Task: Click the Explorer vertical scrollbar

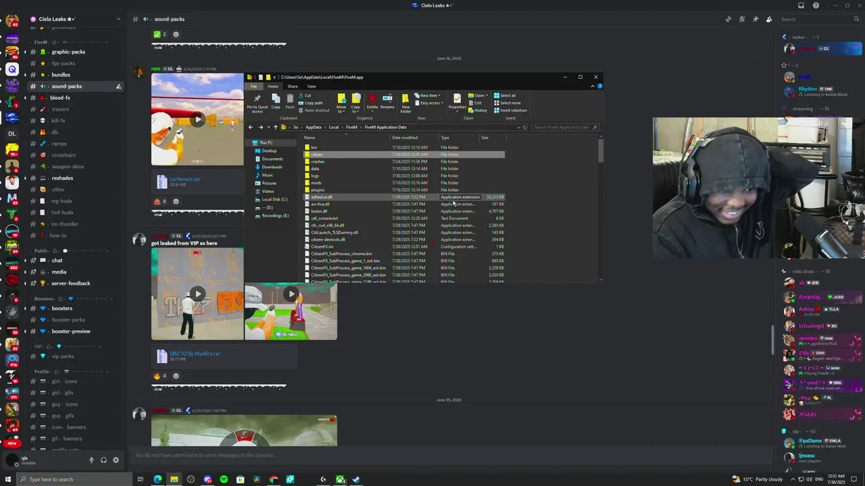Action: click(600, 151)
